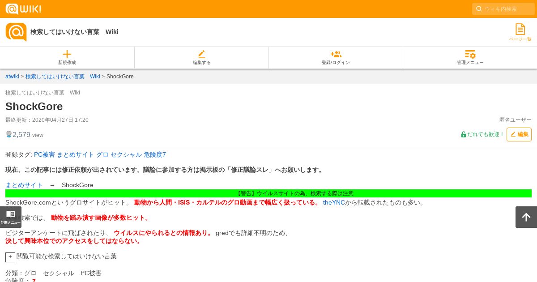Click the orange 編集 button
537x282 pixels.
click(x=519, y=134)
